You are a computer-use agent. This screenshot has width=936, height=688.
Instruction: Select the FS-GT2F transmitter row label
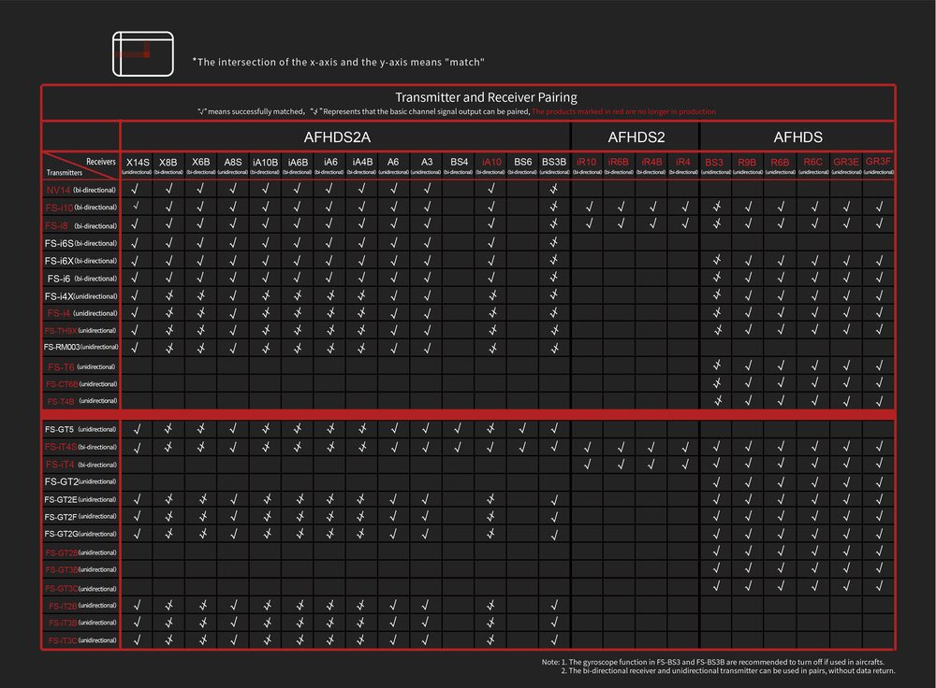click(x=80, y=517)
